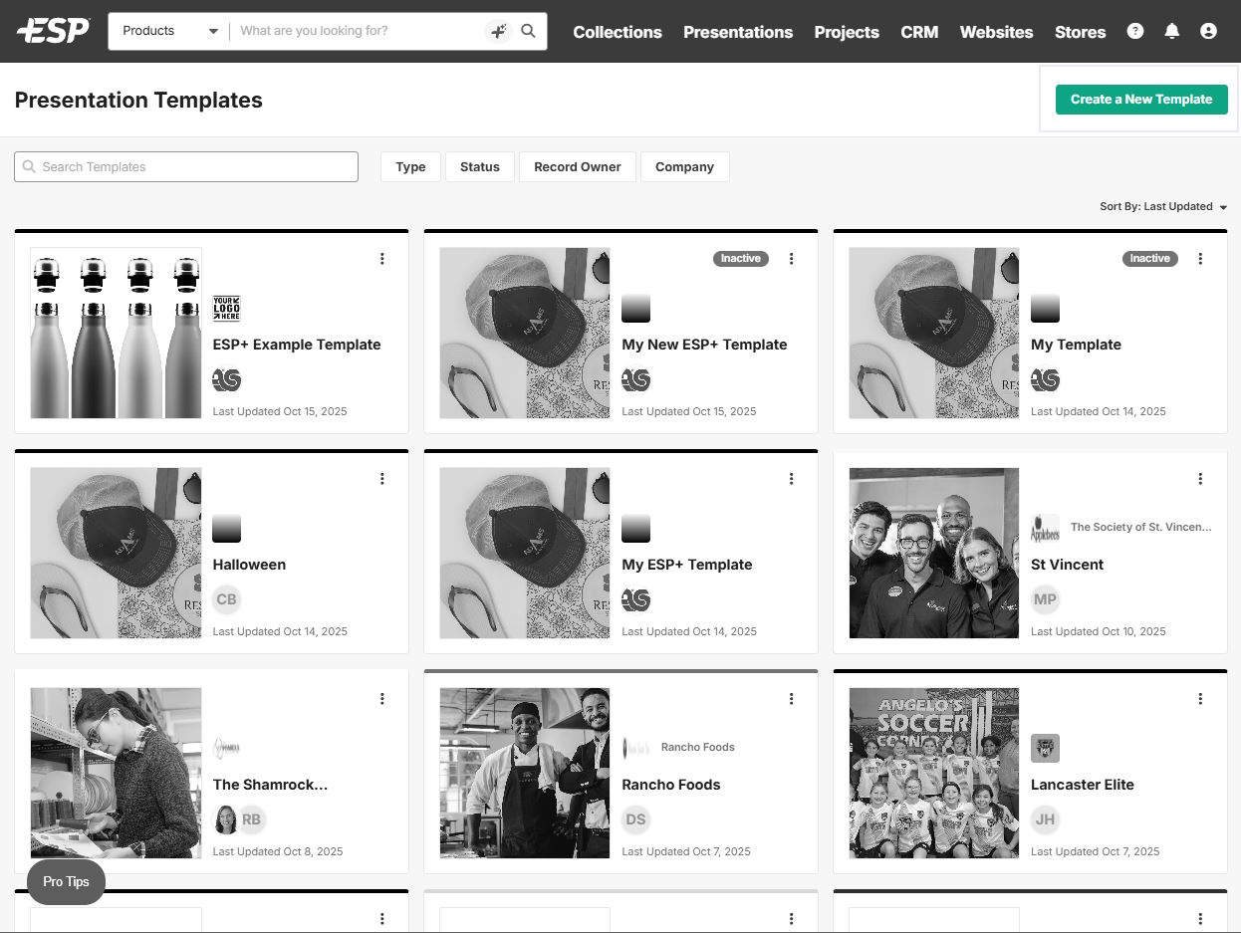This screenshot has height=933, width=1241.
Task: Open the user account profile icon
Action: coord(1208,31)
